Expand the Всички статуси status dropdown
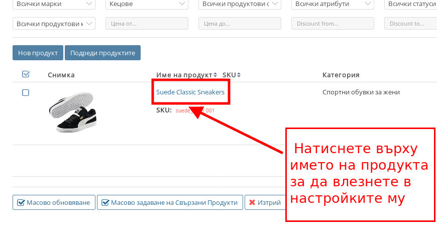Viewport: 437px width, 238px height. coord(410,4)
